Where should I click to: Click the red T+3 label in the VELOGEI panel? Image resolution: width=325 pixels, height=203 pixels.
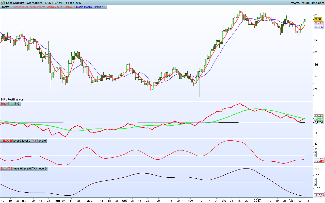(34, 141)
